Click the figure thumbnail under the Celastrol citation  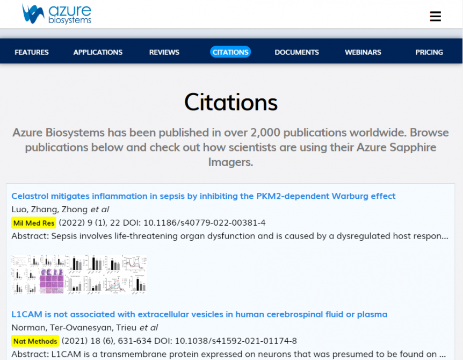[79, 274]
